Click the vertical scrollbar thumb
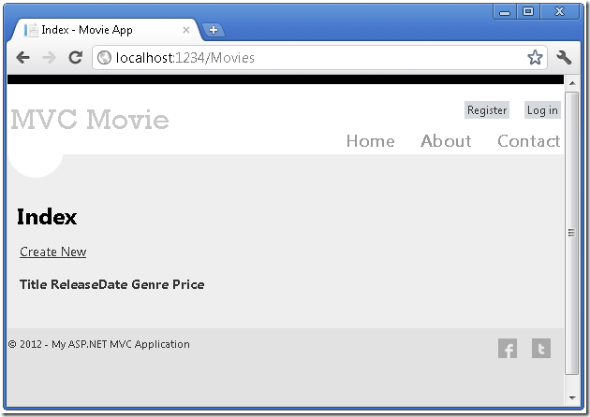 pyautogui.click(x=571, y=232)
